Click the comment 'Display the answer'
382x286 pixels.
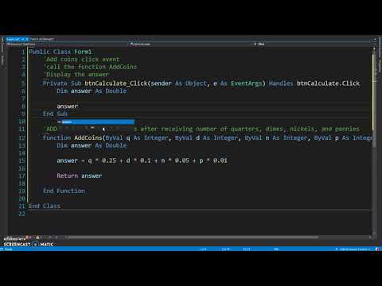(x=76, y=75)
